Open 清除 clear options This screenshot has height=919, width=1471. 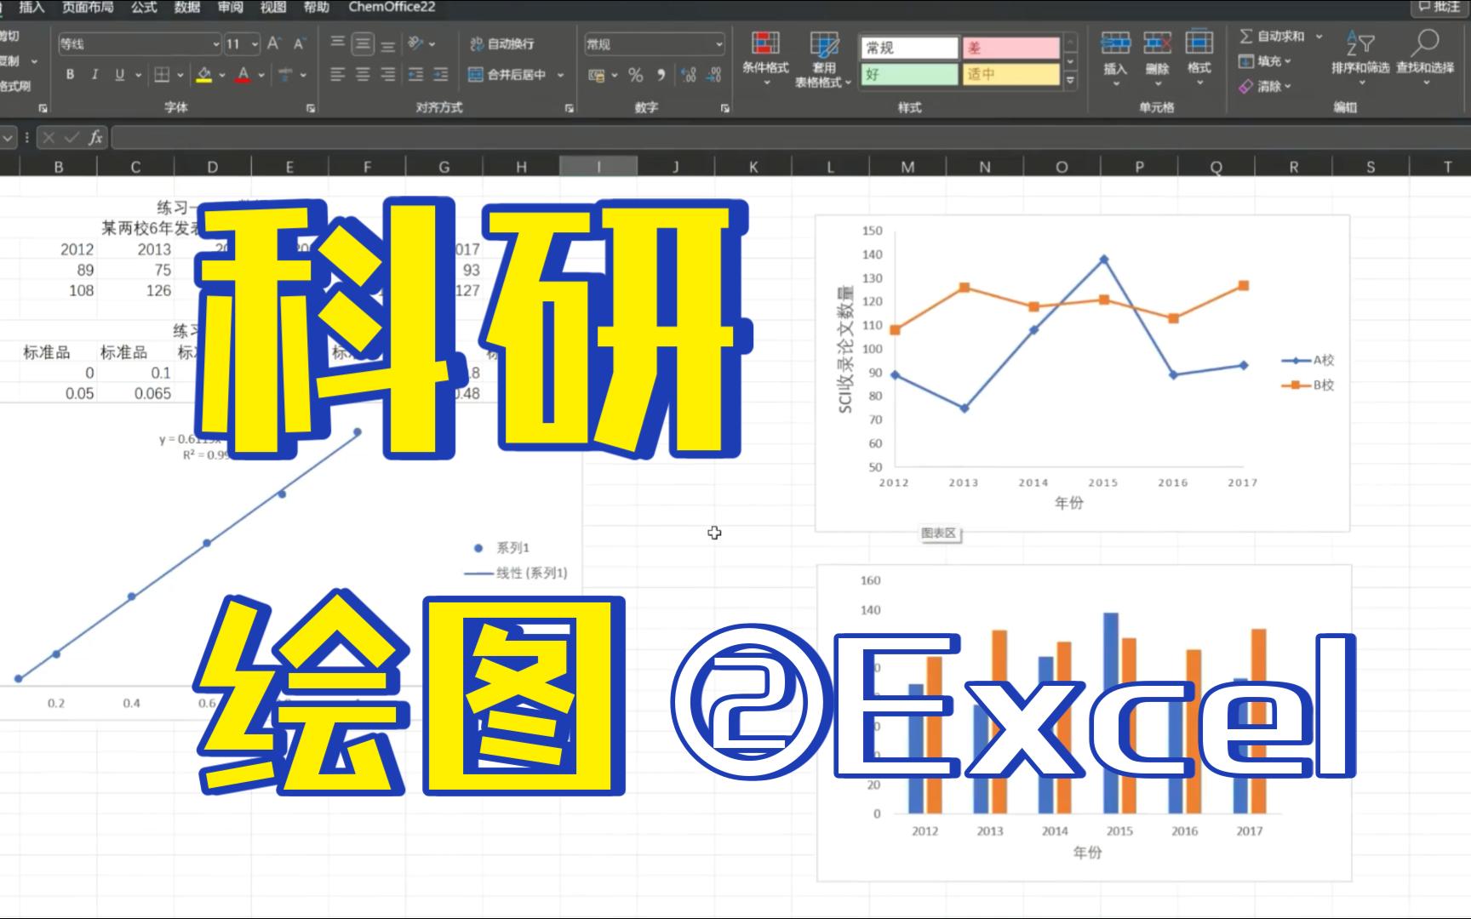1265,86
